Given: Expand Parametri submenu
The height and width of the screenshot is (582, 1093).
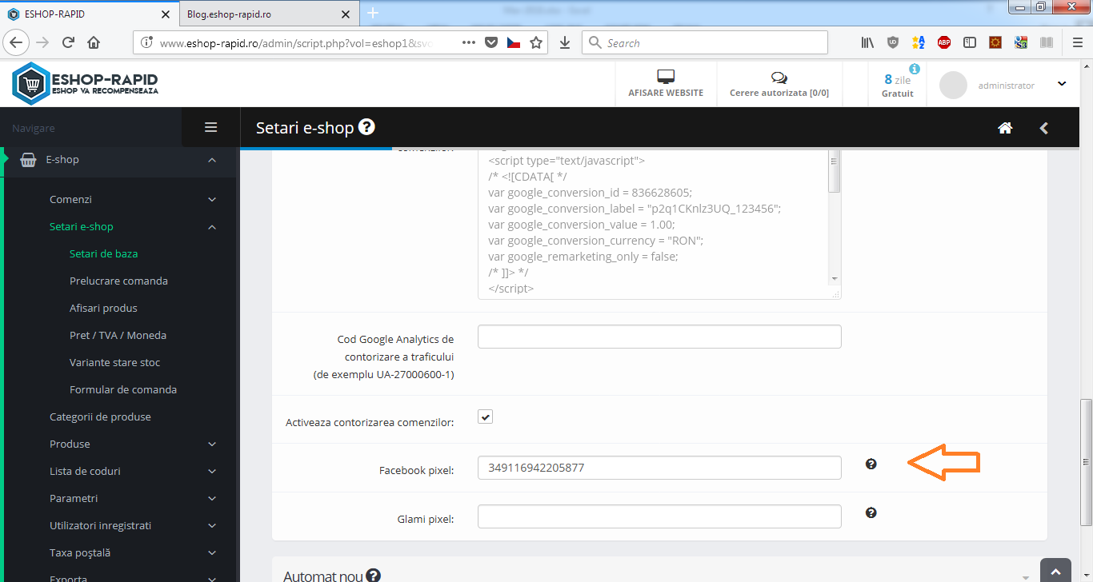Looking at the screenshot, I should 212,498.
